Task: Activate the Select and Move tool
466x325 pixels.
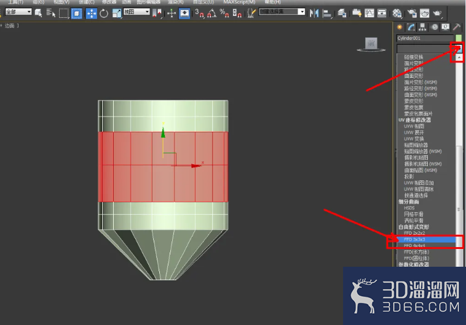Action: pyautogui.click(x=91, y=13)
